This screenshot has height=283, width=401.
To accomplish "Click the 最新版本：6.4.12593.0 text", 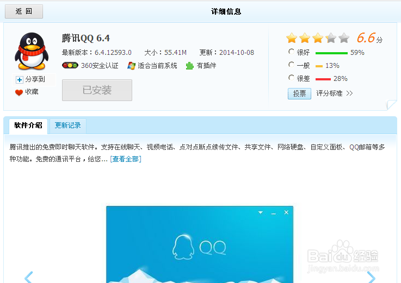I will pyautogui.click(x=97, y=53).
